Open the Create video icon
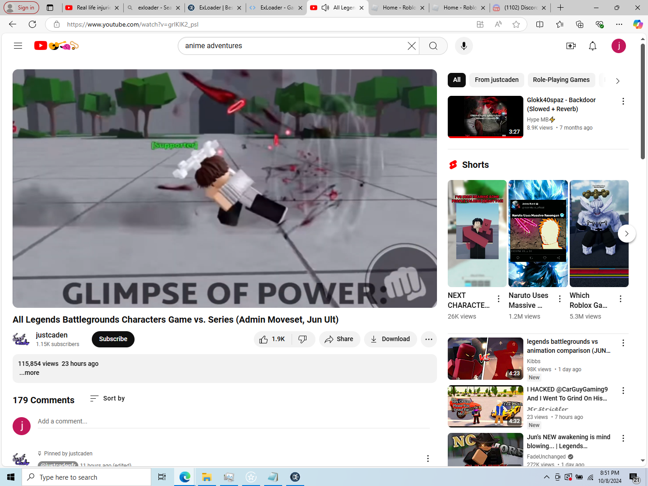The height and width of the screenshot is (486, 648). [x=571, y=46]
